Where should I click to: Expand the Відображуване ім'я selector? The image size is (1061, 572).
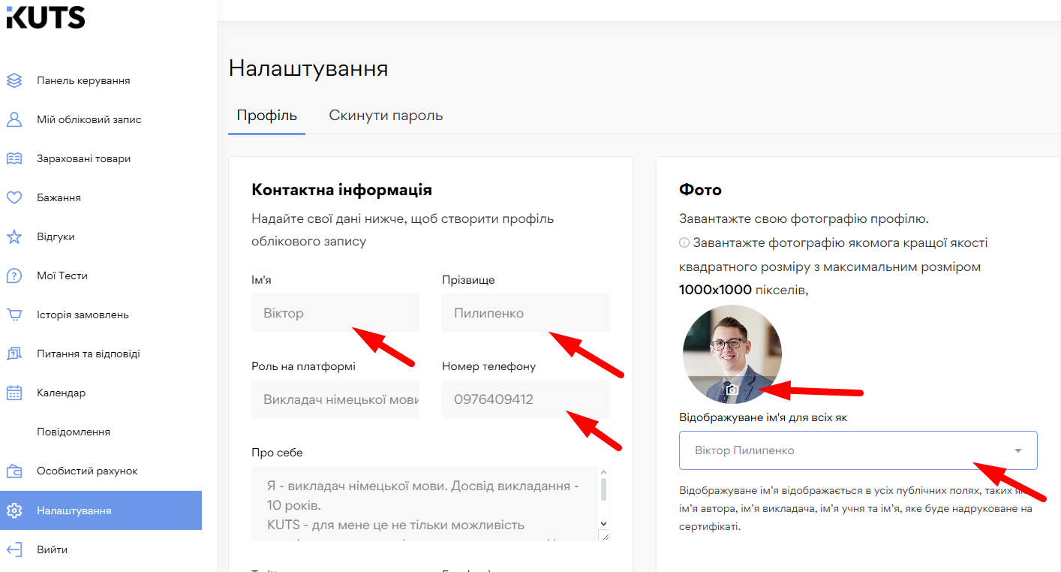pyautogui.click(x=858, y=450)
